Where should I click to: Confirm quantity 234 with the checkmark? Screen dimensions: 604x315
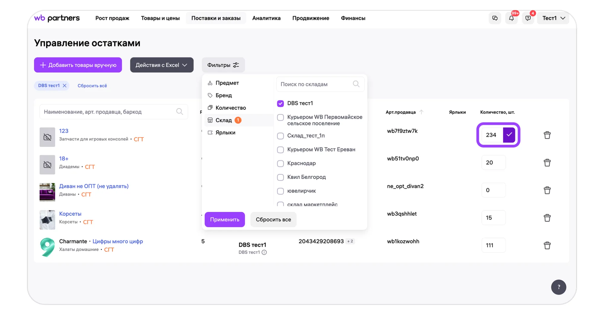click(x=509, y=135)
